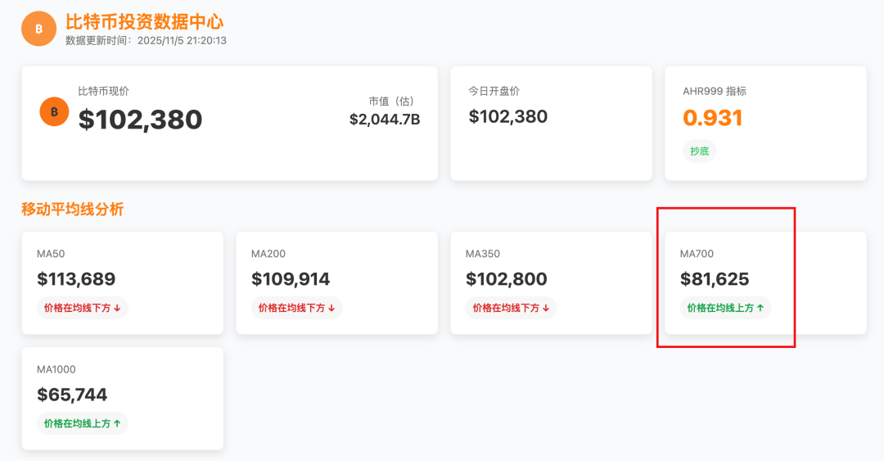
Task: Select the MA200 value $109,914
Action: pyautogui.click(x=291, y=278)
